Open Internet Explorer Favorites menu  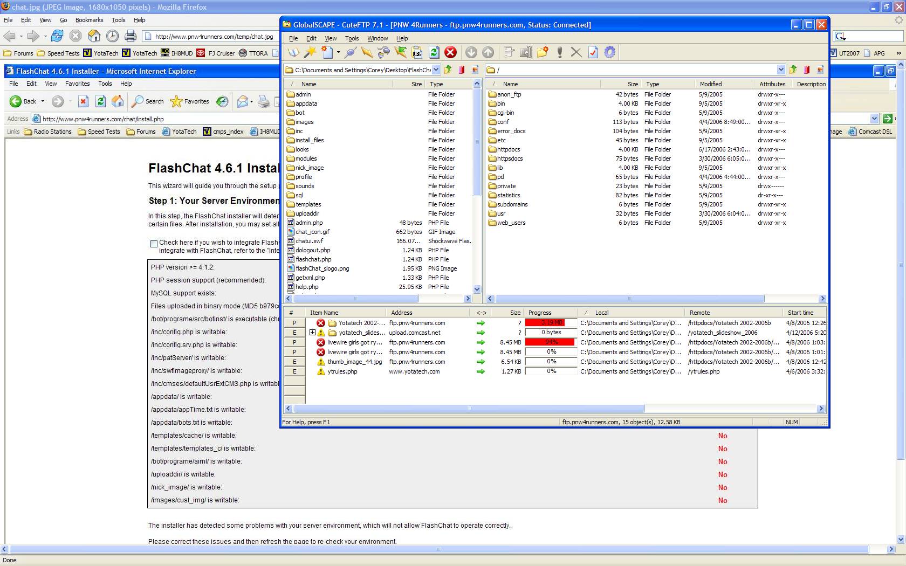point(78,84)
